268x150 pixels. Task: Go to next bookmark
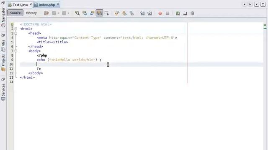point(124,13)
